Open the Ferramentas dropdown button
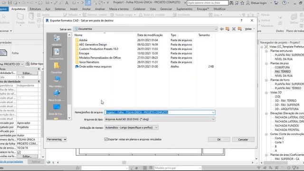304x171 pixels. pos(57,139)
